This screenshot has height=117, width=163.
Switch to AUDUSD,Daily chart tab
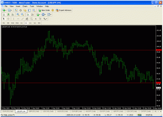tap(63, 111)
